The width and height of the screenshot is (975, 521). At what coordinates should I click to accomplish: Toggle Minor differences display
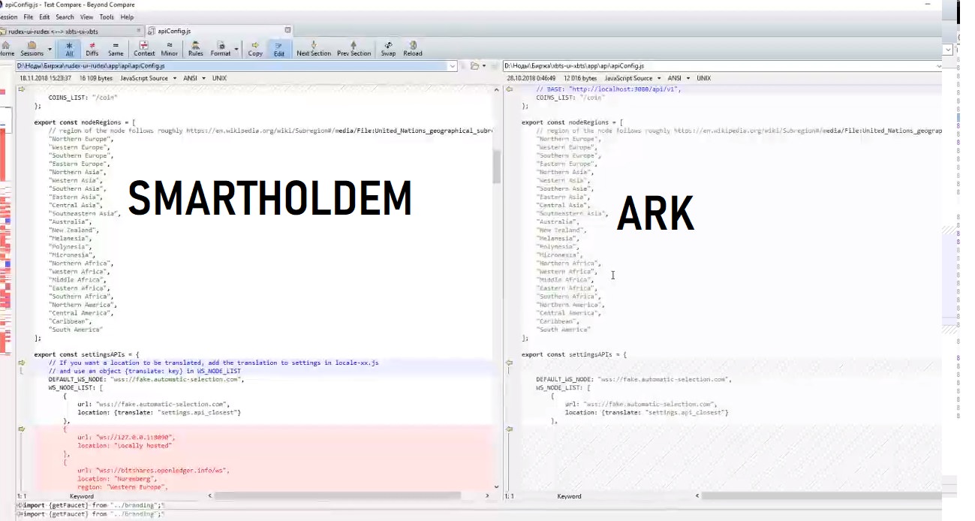170,49
